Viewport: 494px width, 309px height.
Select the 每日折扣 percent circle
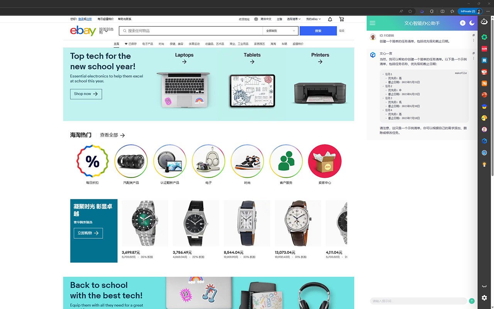(x=92, y=161)
